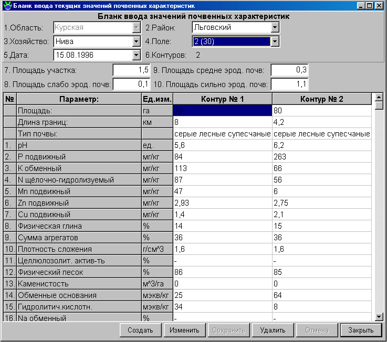Select Контур 1 Тип почвы cell

tap(223, 134)
